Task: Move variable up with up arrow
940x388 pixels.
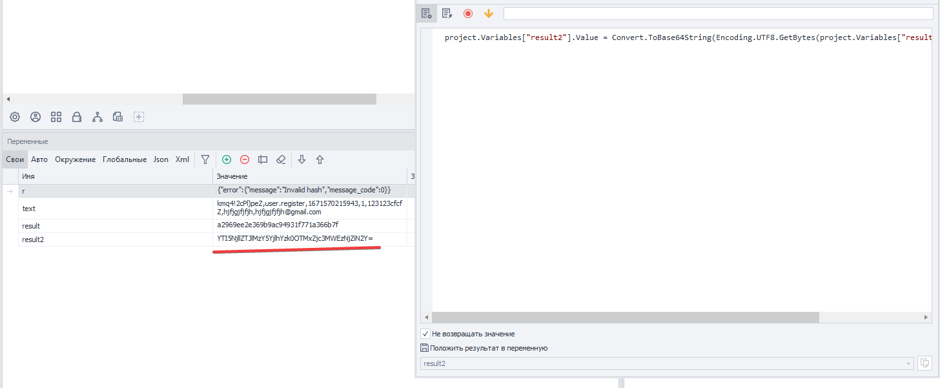Action: click(x=320, y=159)
